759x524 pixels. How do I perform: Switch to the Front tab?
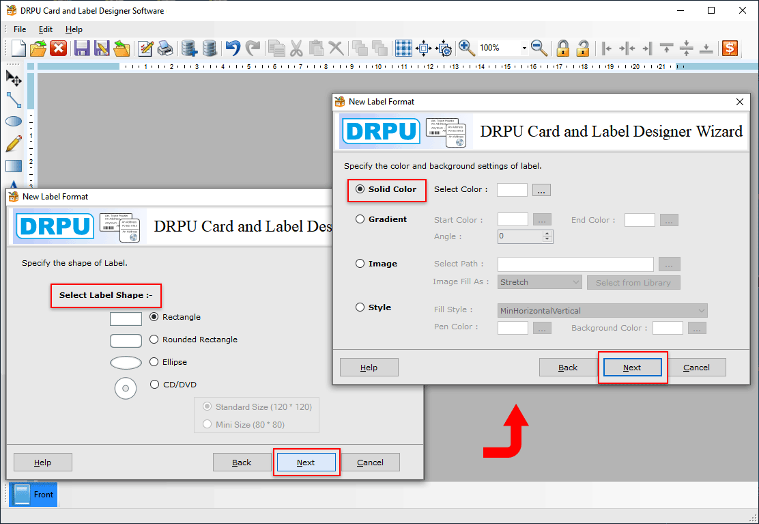33,495
